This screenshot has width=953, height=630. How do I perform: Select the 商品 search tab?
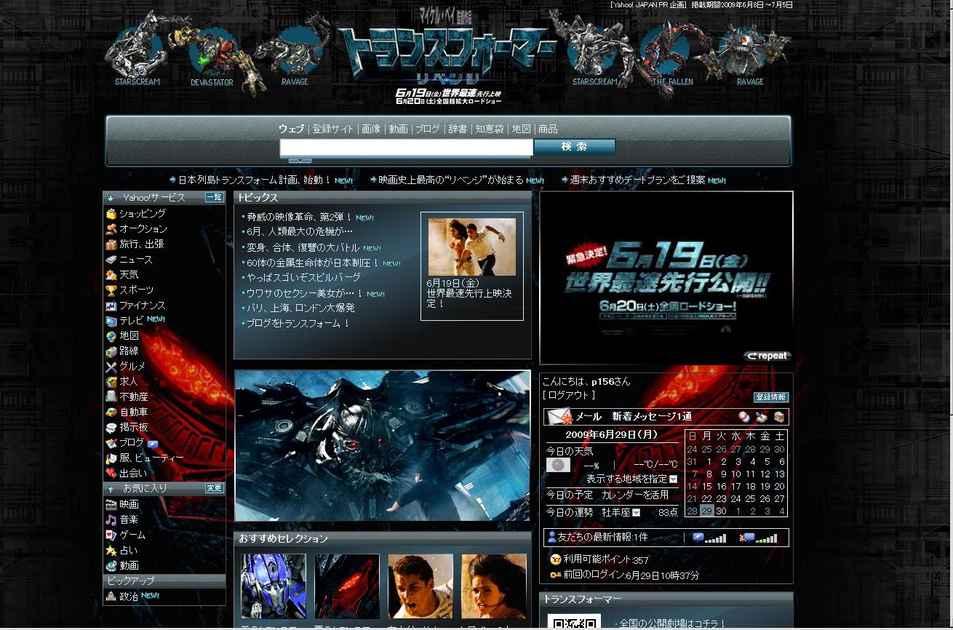tap(548, 129)
